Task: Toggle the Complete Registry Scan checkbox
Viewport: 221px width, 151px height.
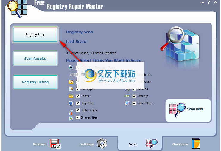Action: tap(77, 68)
